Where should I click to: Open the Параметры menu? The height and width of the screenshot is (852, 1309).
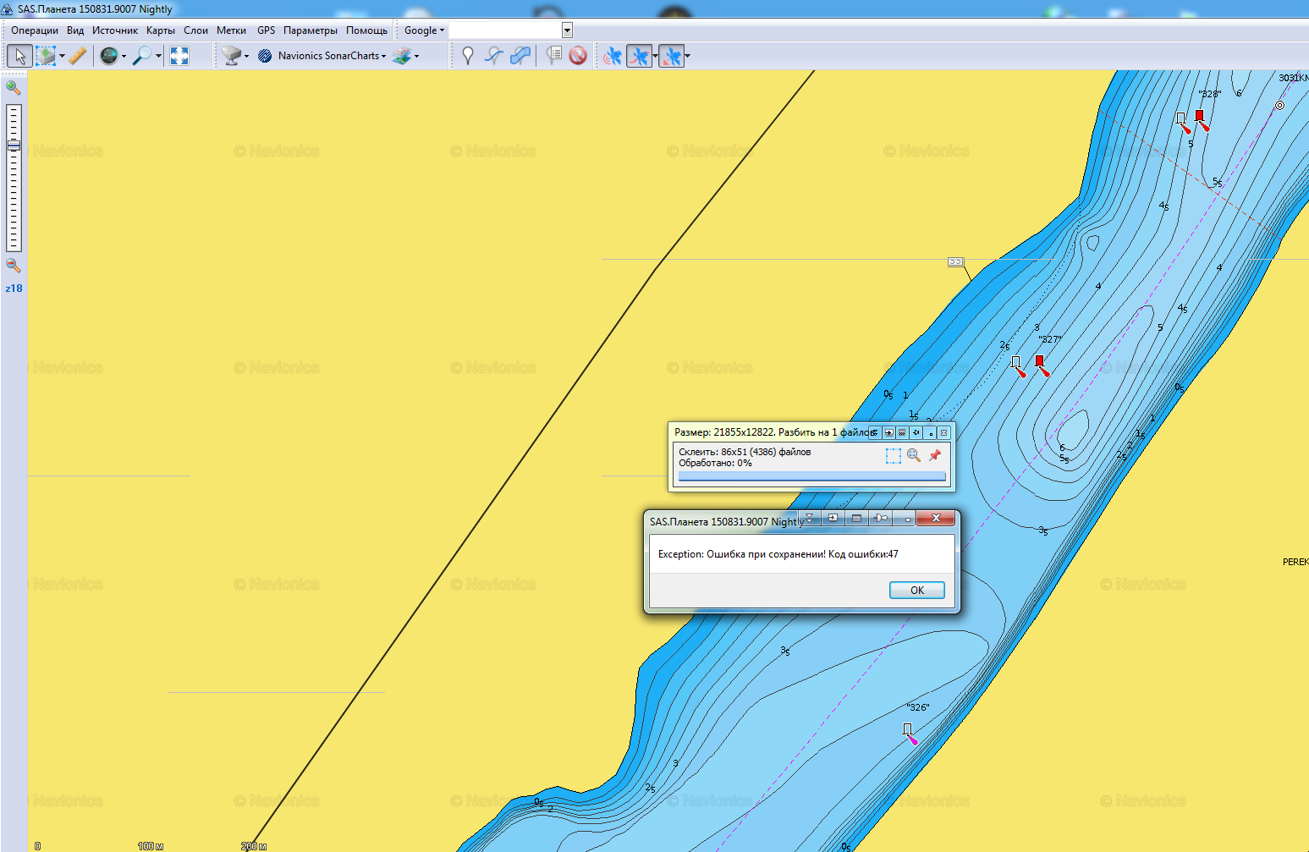(310, 30)
